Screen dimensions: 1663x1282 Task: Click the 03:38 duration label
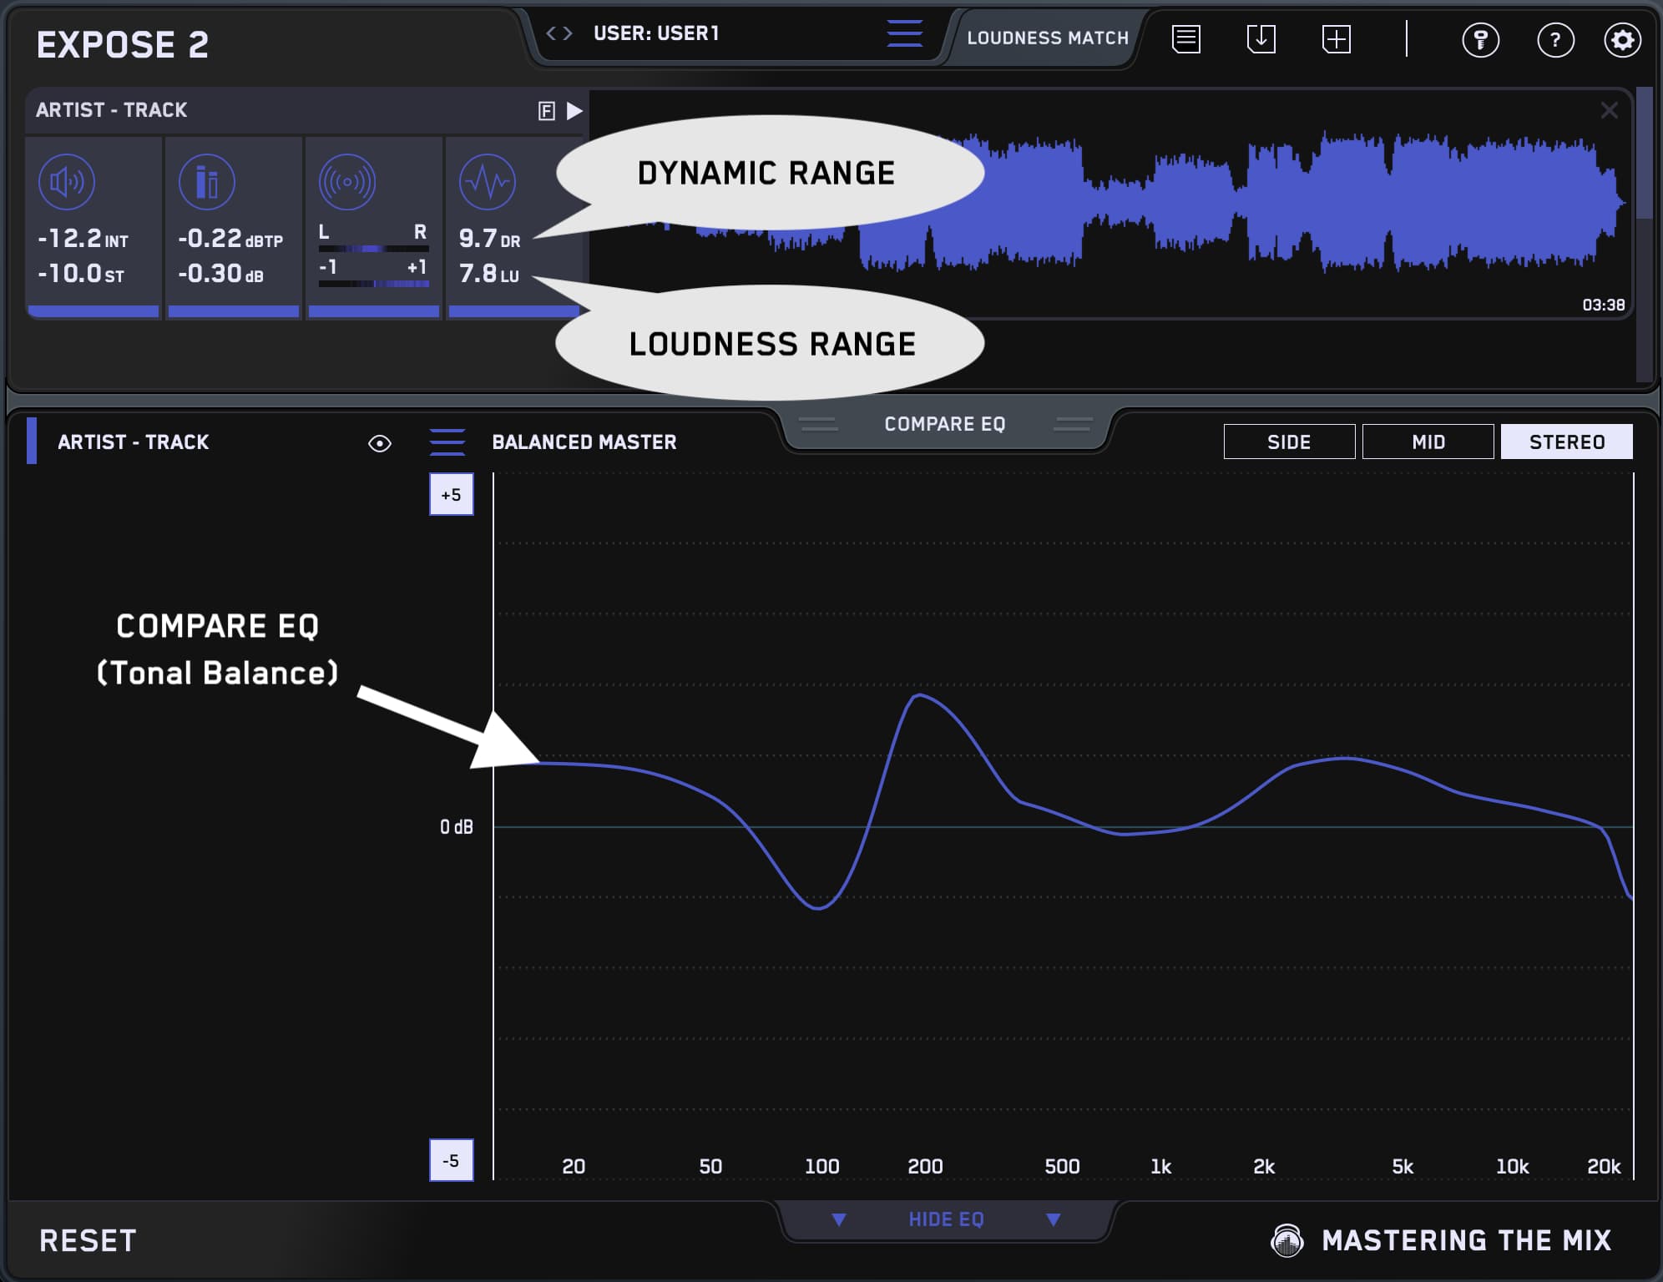click(x=1603, y=305)
